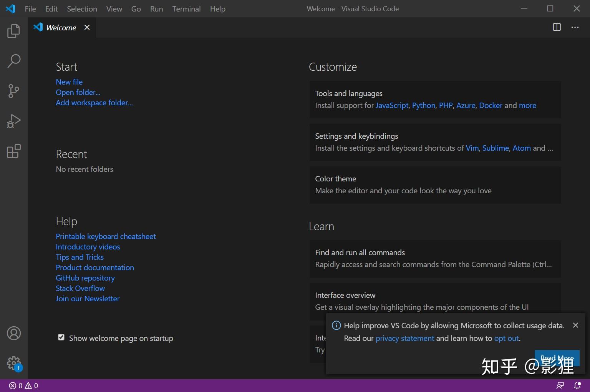Screen dimensions: 590x392
Task: Click the Split Editor icon
Action: (556, 27)
